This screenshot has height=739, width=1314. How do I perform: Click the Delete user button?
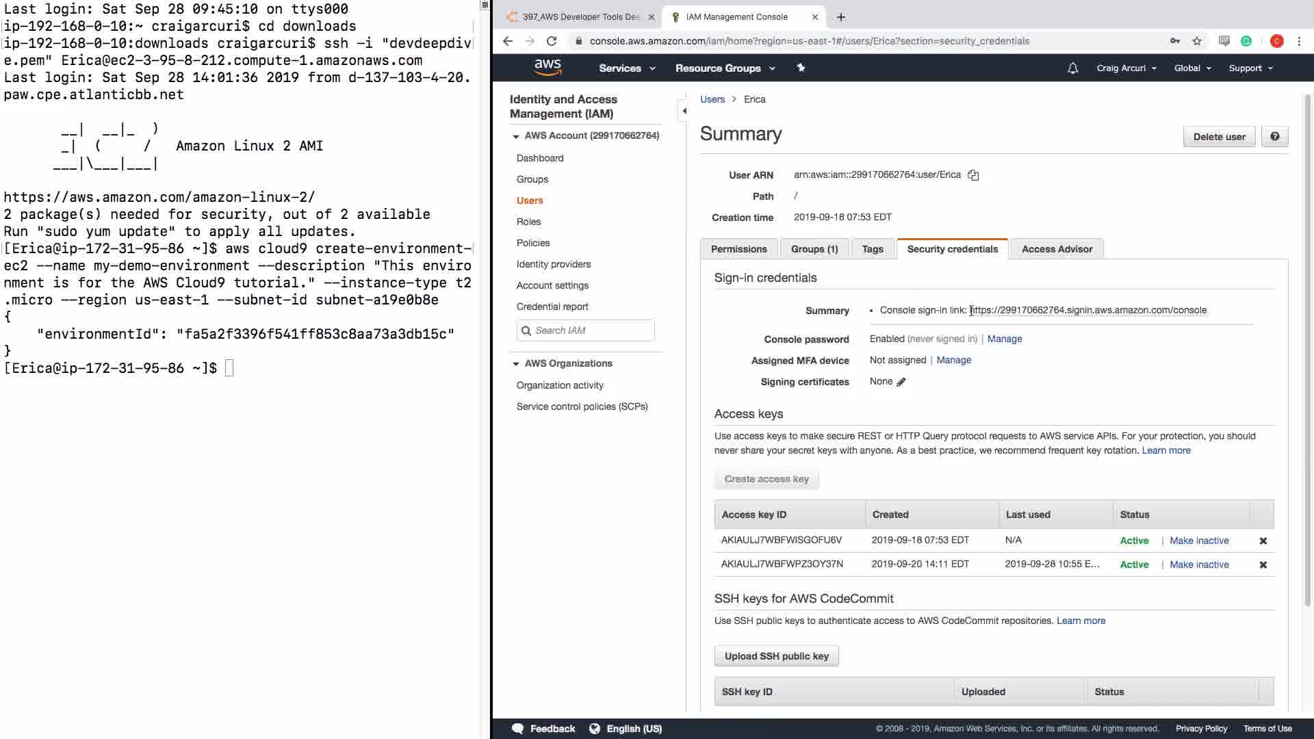point(1218,136)
